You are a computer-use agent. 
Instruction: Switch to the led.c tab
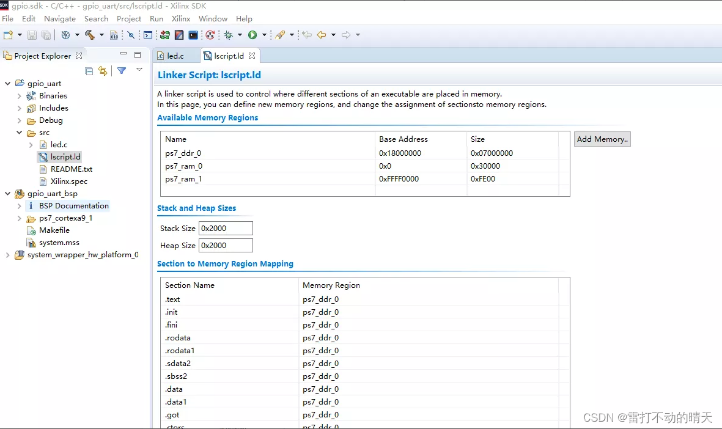(x=175, y=56)
